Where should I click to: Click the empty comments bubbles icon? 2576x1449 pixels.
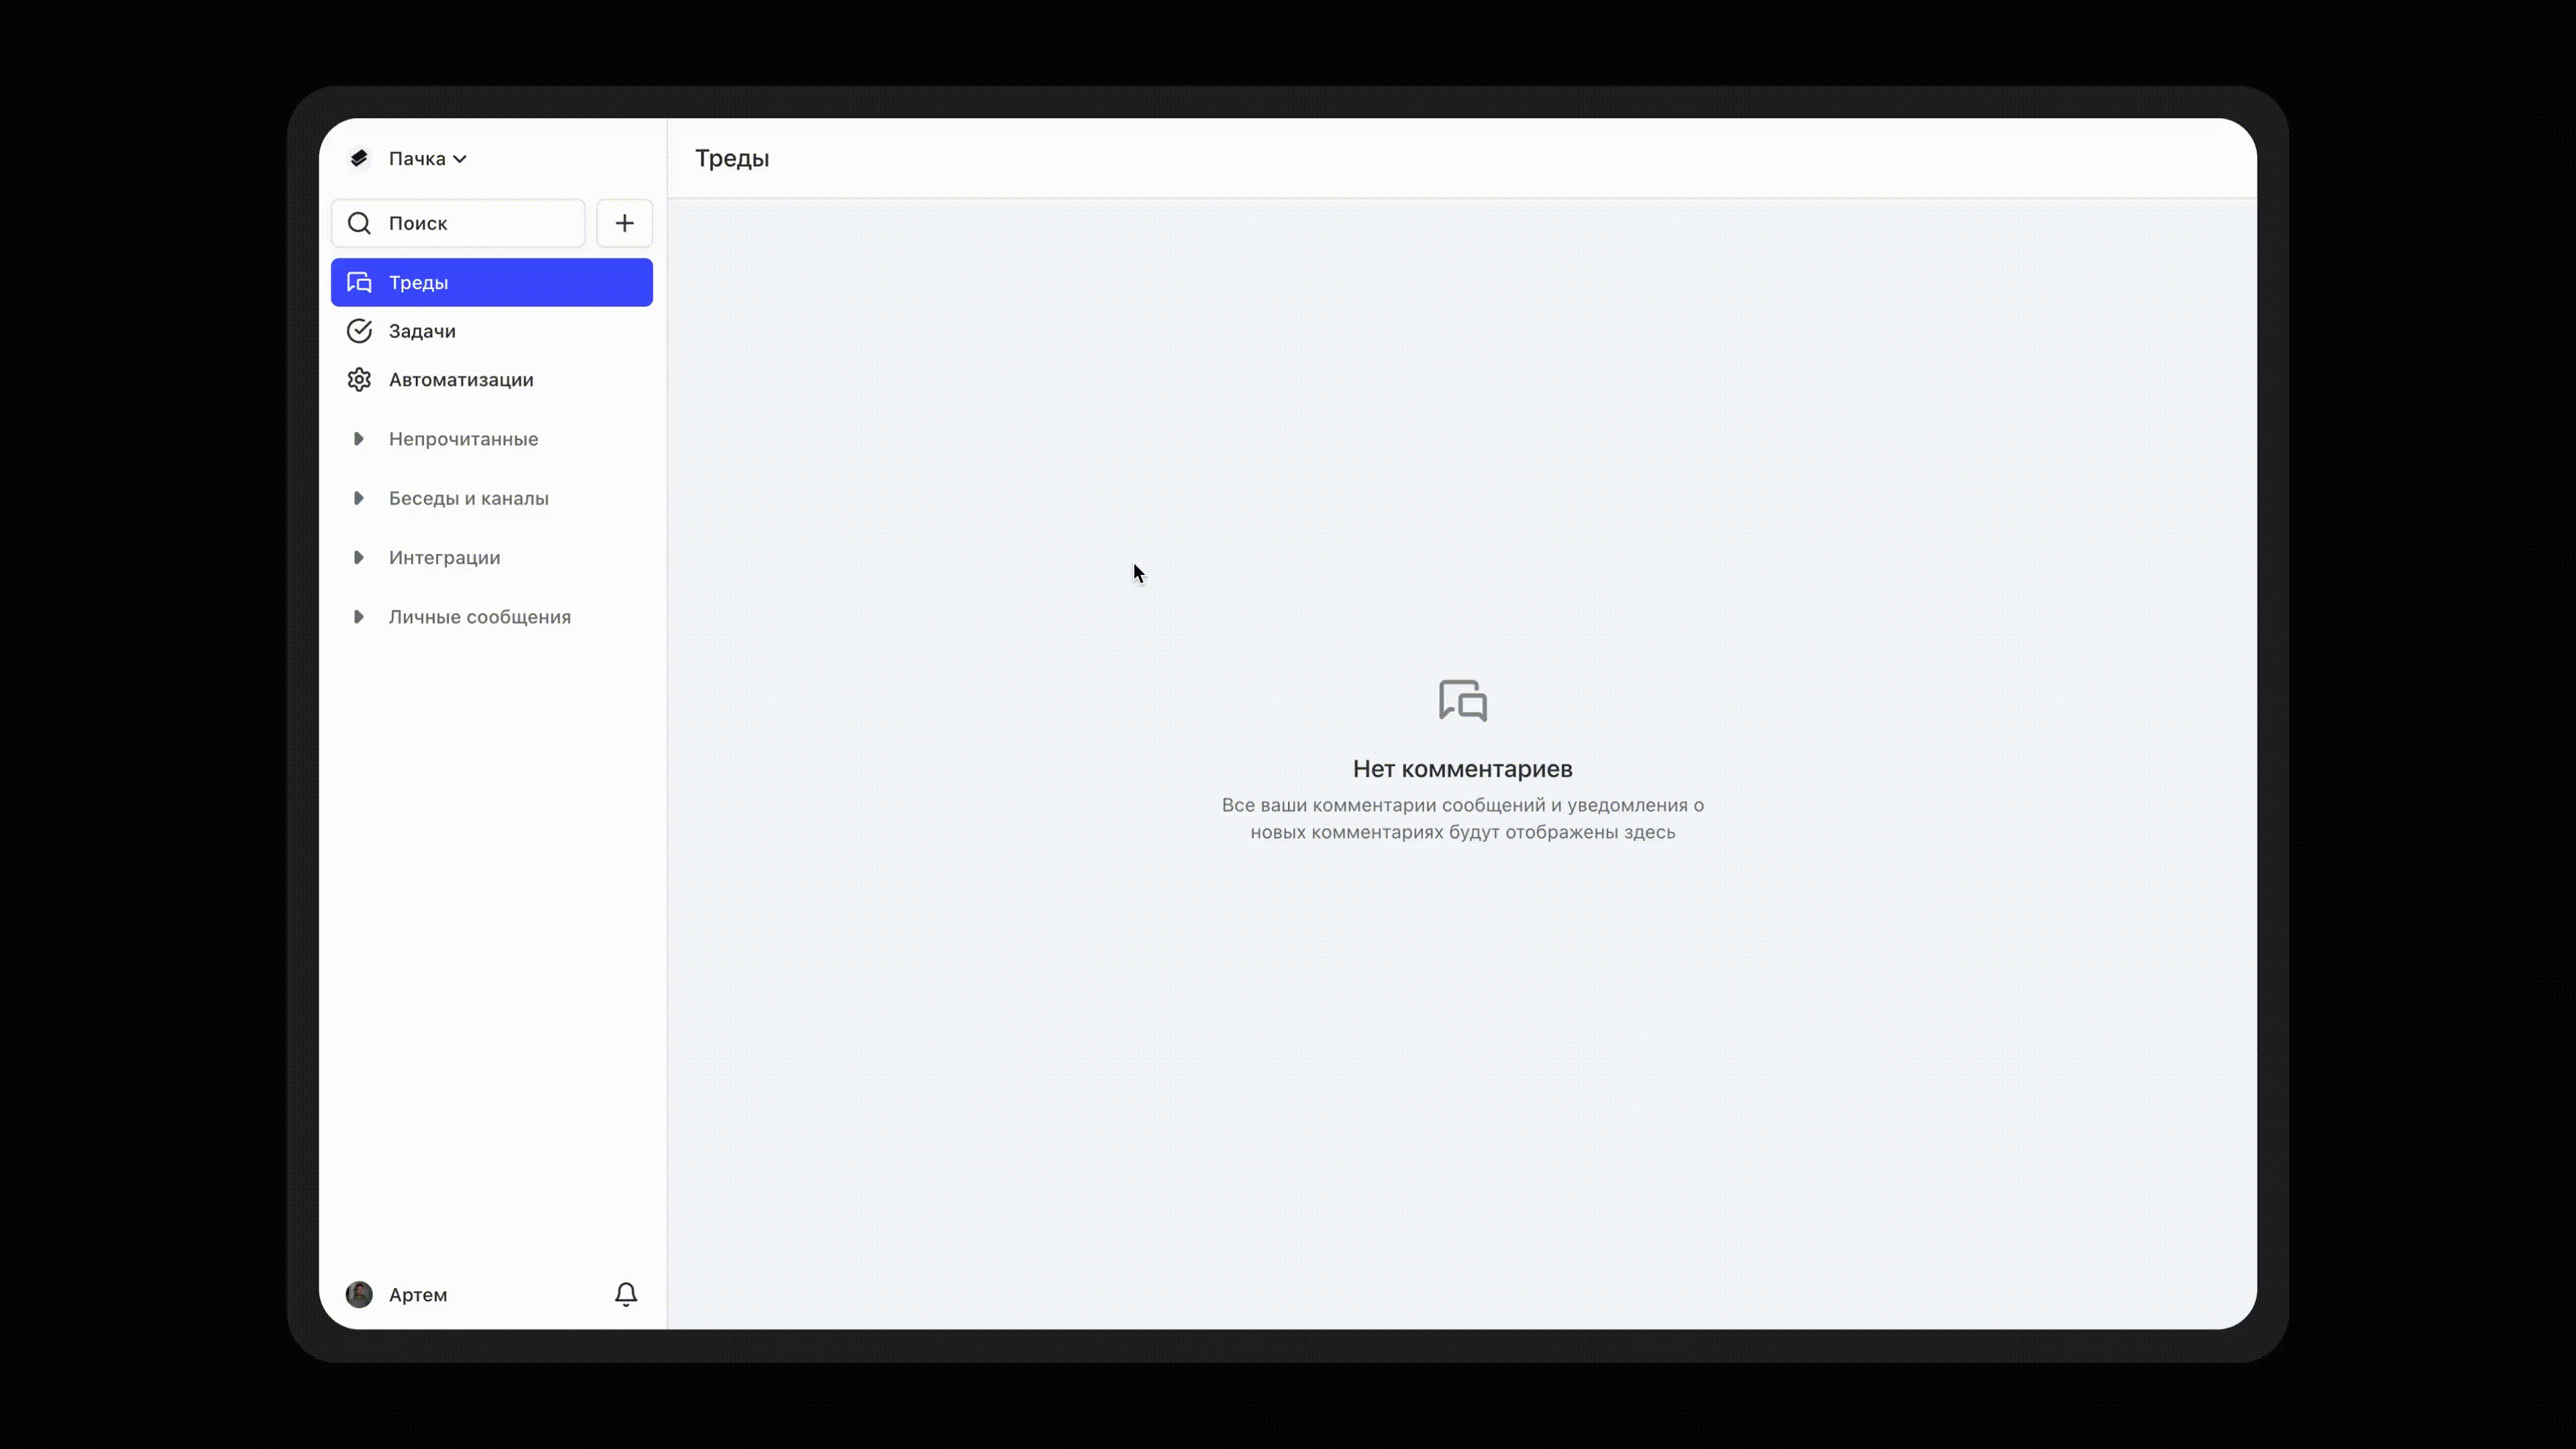point(1462,700)
